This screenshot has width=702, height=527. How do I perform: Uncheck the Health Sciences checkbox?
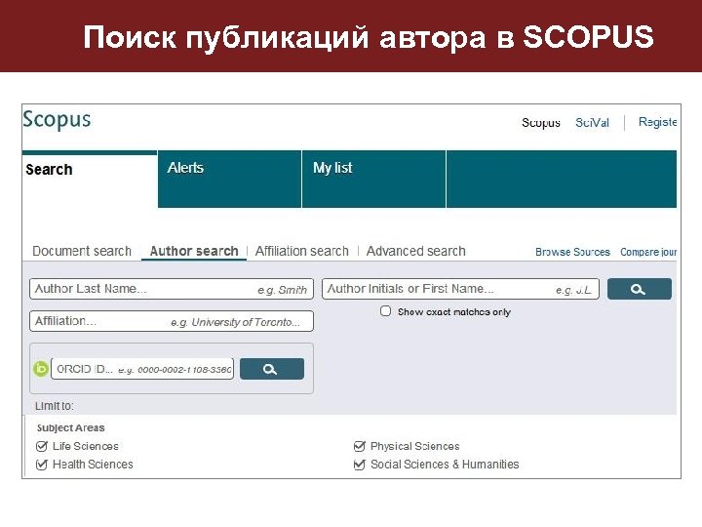pos(41,465)
